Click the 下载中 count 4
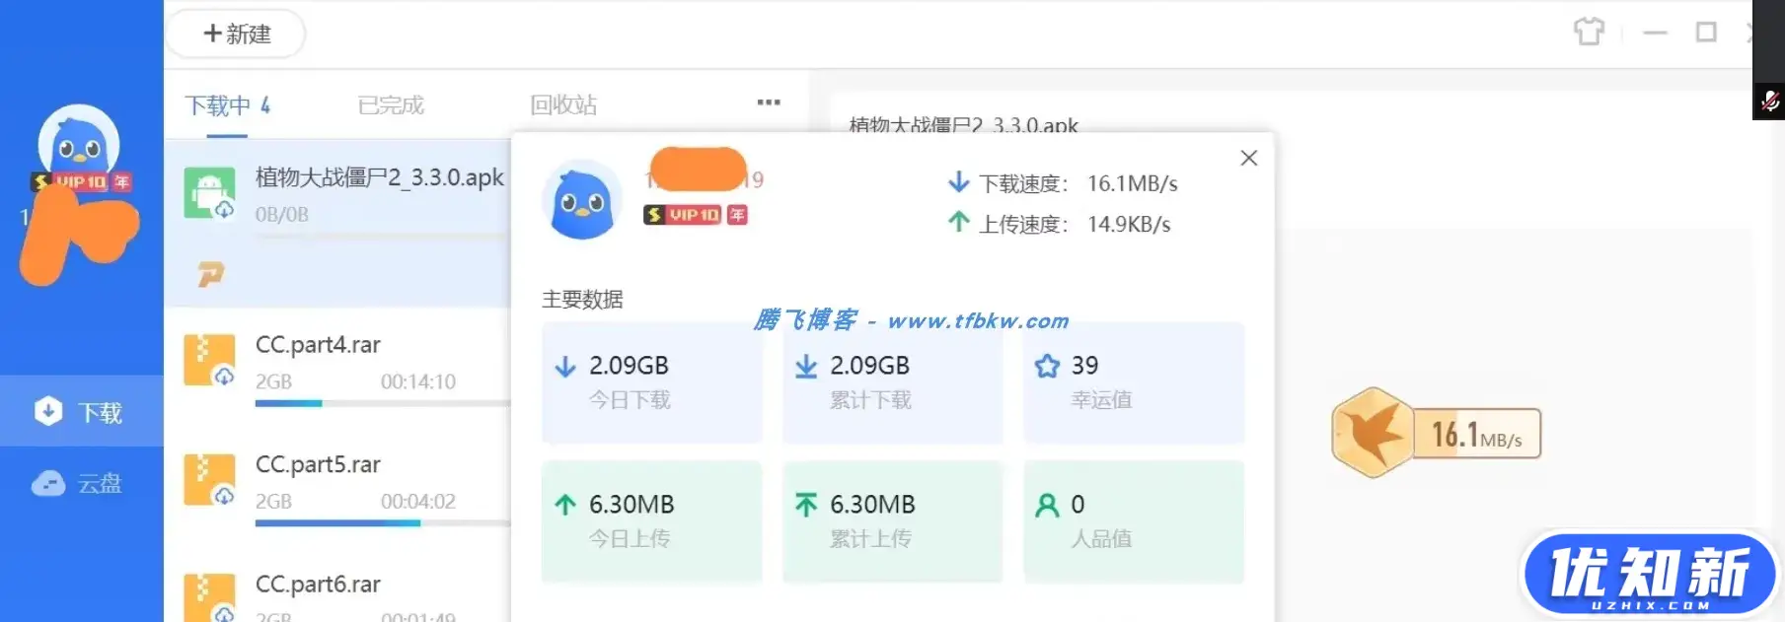The width and height of the screenshot is (1785, 622). coord(264,104)
